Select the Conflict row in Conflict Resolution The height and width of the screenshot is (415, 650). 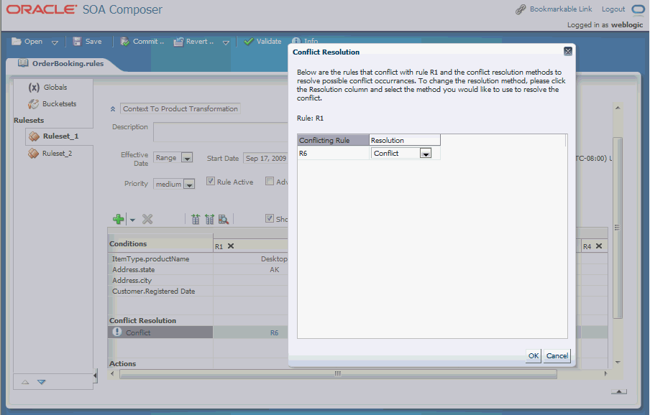[x=160, y=332]
